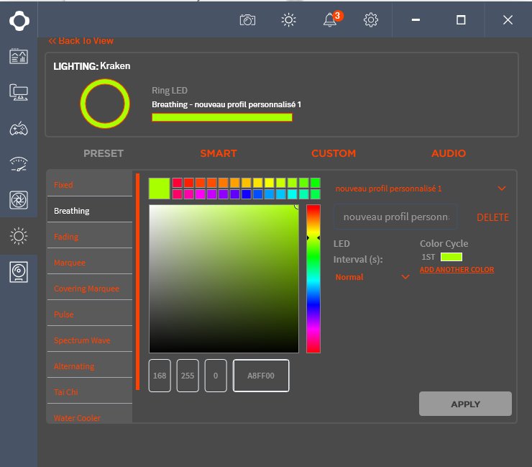Click the red value field showing 168

[160, 376]
